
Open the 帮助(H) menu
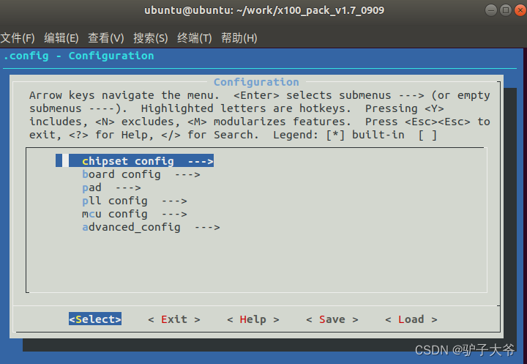click(x=239, y=38)
